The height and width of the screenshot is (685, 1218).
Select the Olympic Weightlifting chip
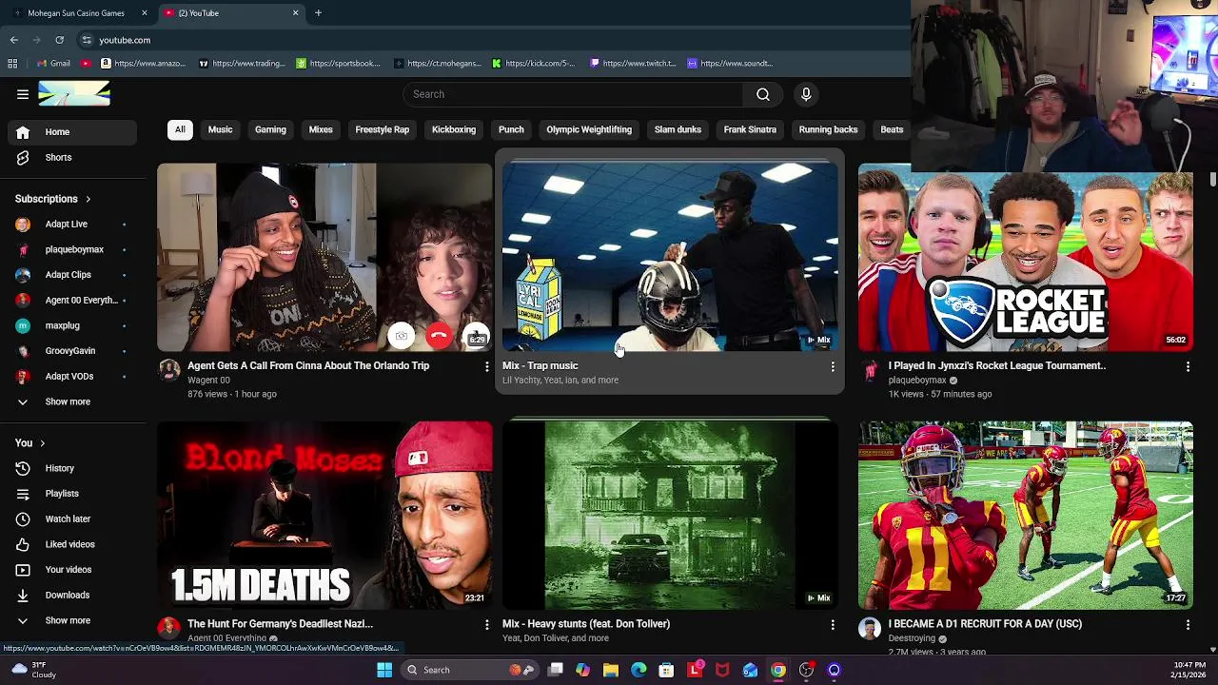click(x=589, y=129)
